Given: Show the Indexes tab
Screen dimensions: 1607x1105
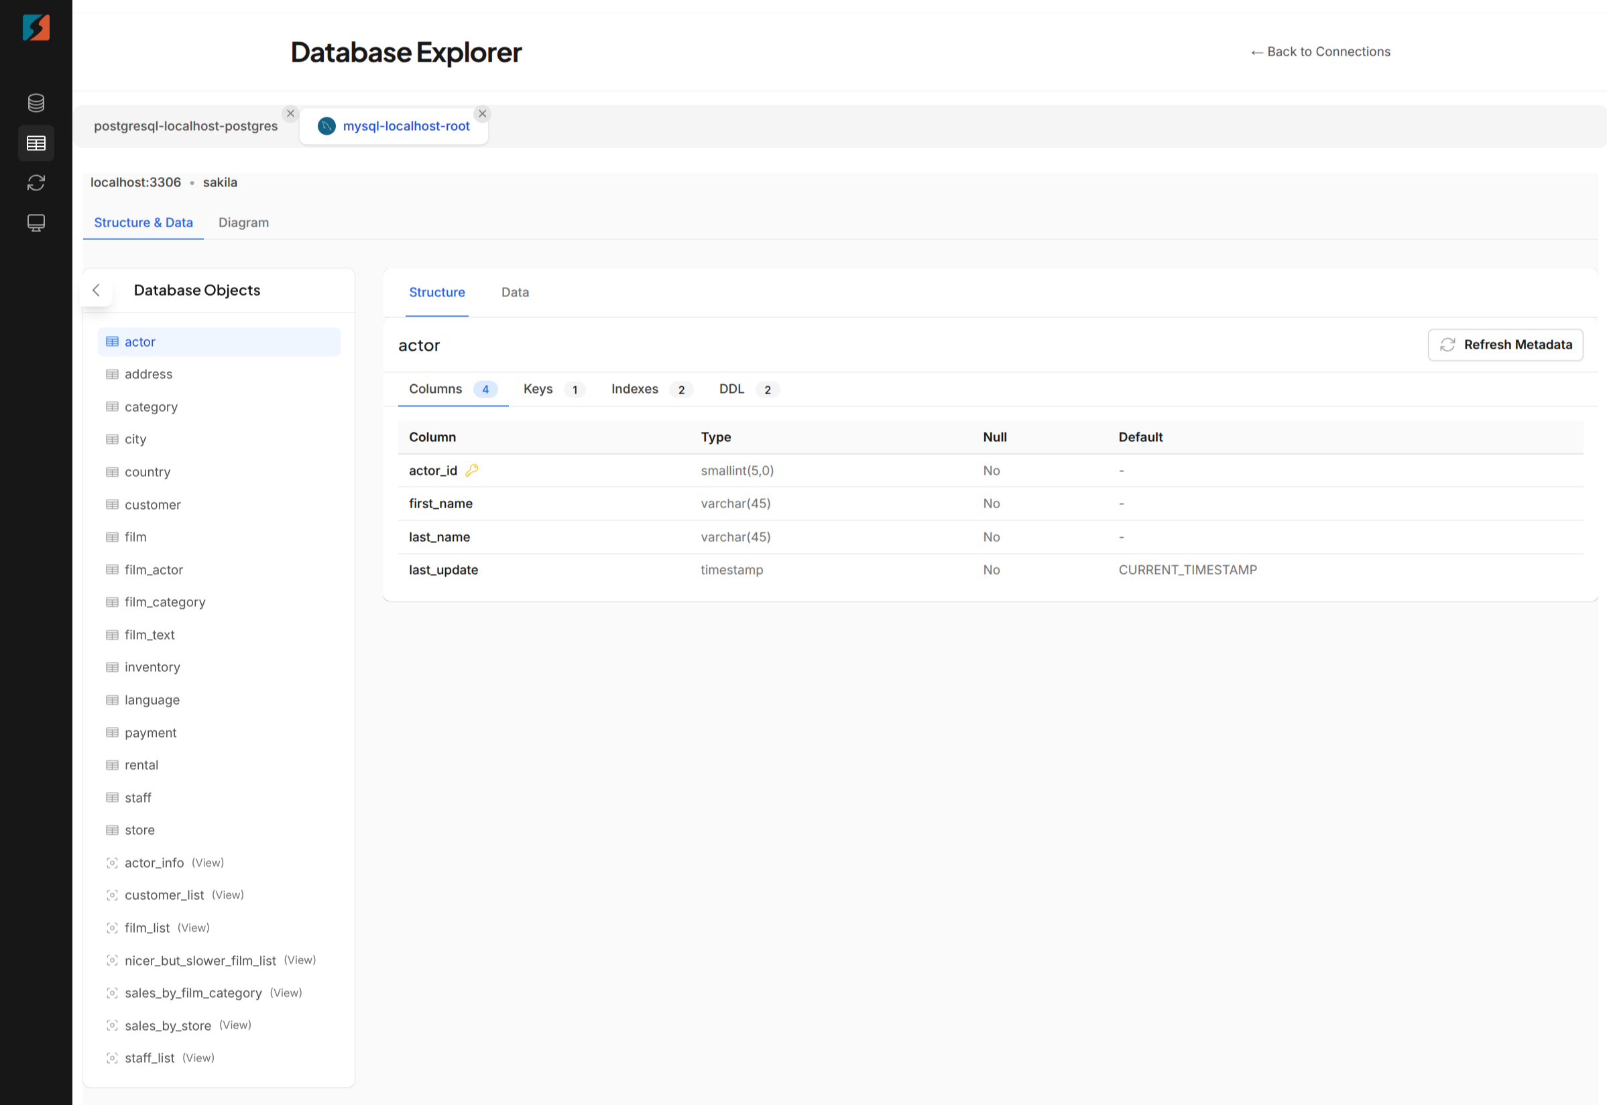Looking at the screenshot, I should (635, 389).
